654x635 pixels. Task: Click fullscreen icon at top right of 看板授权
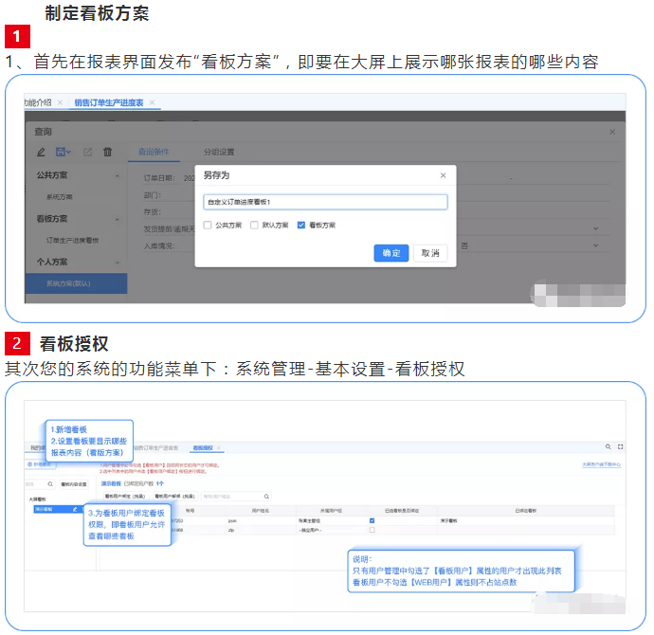tap(621, 445)
